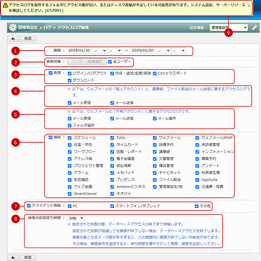The image size is (261, 261).
Task: Click the back arrow button at the page bottom
Action: click(x=13, y=257)
